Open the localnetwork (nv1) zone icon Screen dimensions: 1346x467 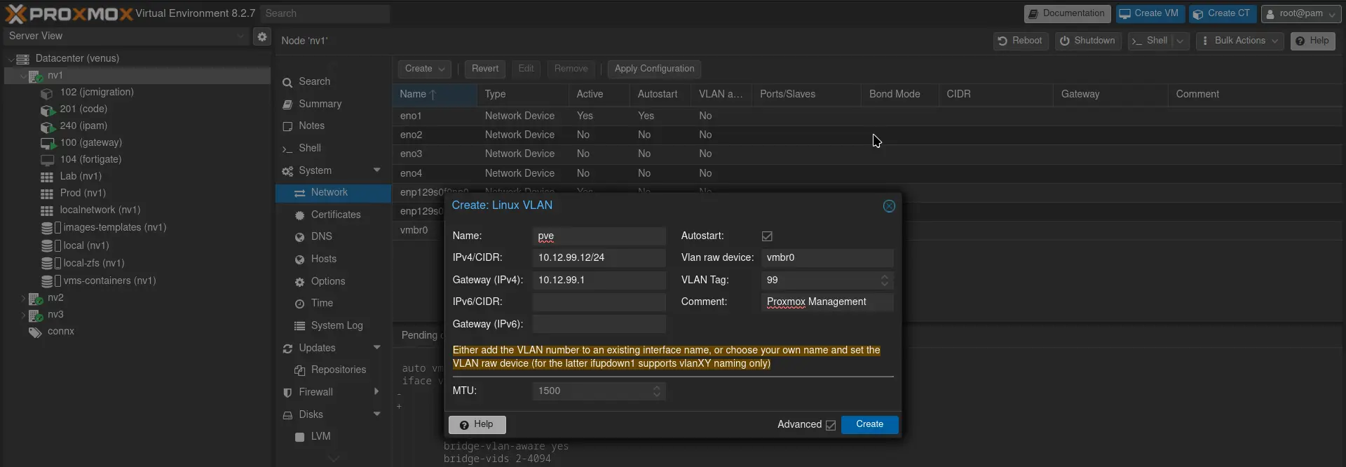click(x=47, y=211)
